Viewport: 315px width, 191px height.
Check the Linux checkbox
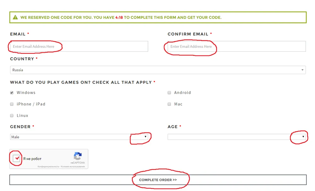click(x=12, y=116)
